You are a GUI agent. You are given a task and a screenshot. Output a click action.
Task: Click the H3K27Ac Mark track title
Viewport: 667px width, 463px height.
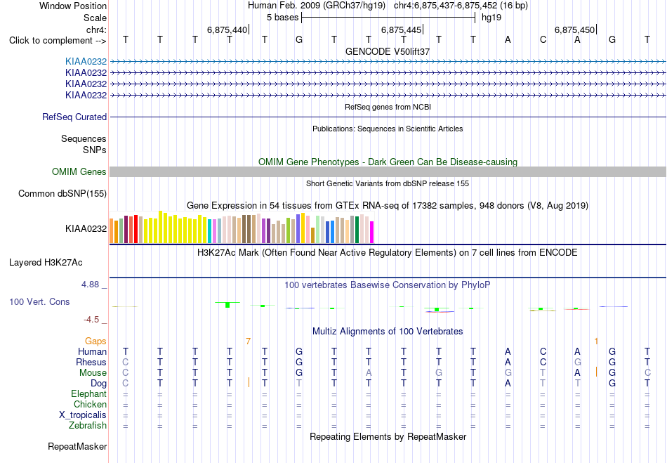click(388, 253)
